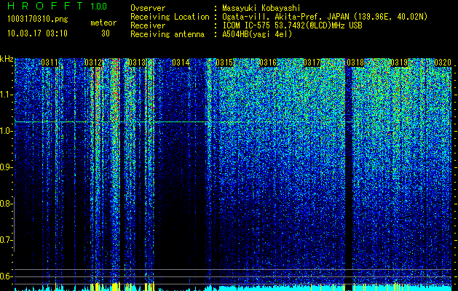Click the 0.9 kHz axis label
458x291 pixels.
pyautogui.click(x=6, y=167)
